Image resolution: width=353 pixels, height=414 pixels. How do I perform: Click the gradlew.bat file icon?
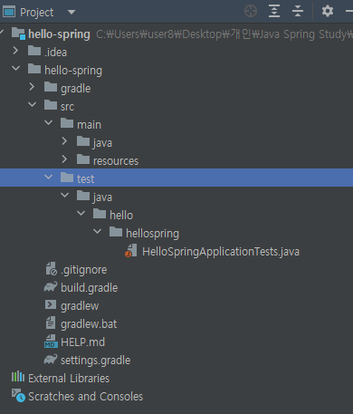[51, 323]
